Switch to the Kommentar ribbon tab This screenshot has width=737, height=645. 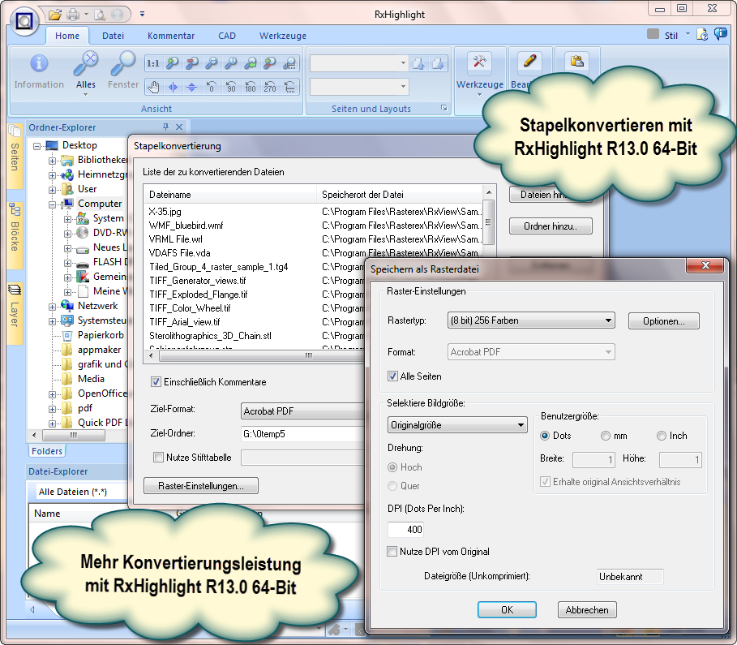pyautogui.click(x=170, y=36)
